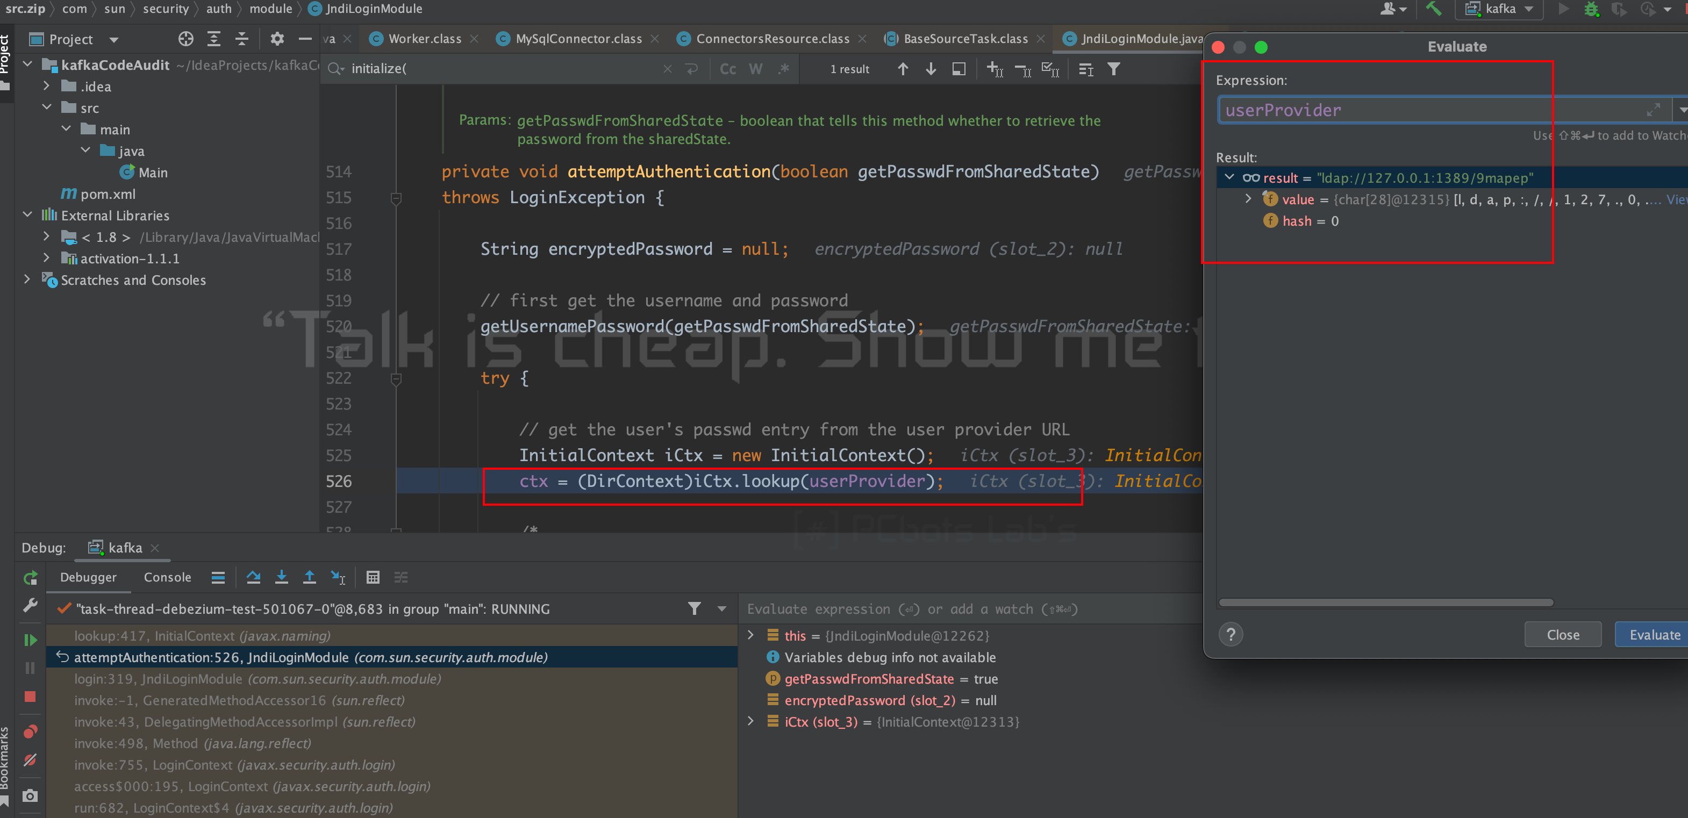The height and width of the screenshot is (818, 1688).
Task: Click the Collapse All icon in Project panel
Action: tap(242, 39)
